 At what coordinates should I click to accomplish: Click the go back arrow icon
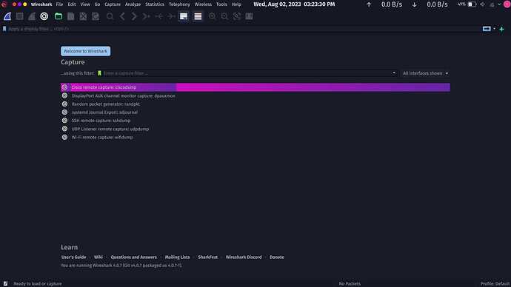pyautogui.click(x=122, y=16)
